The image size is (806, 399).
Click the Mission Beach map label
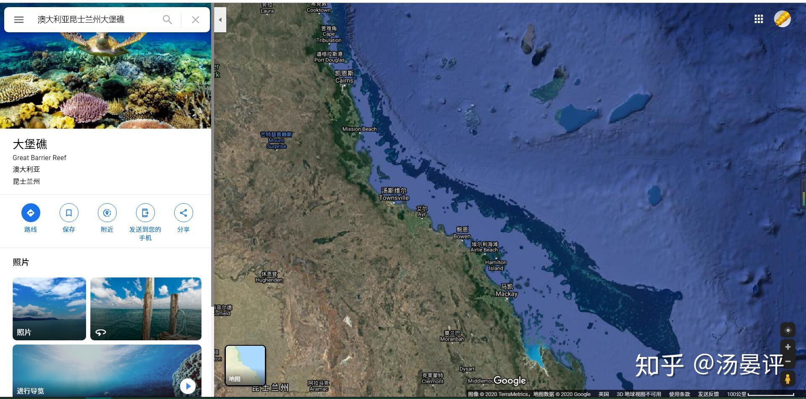[x=359, y=129]
